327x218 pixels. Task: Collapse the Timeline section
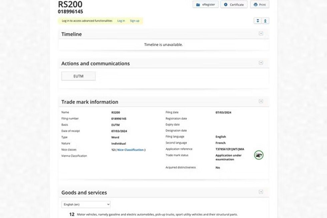coord(261,33)
